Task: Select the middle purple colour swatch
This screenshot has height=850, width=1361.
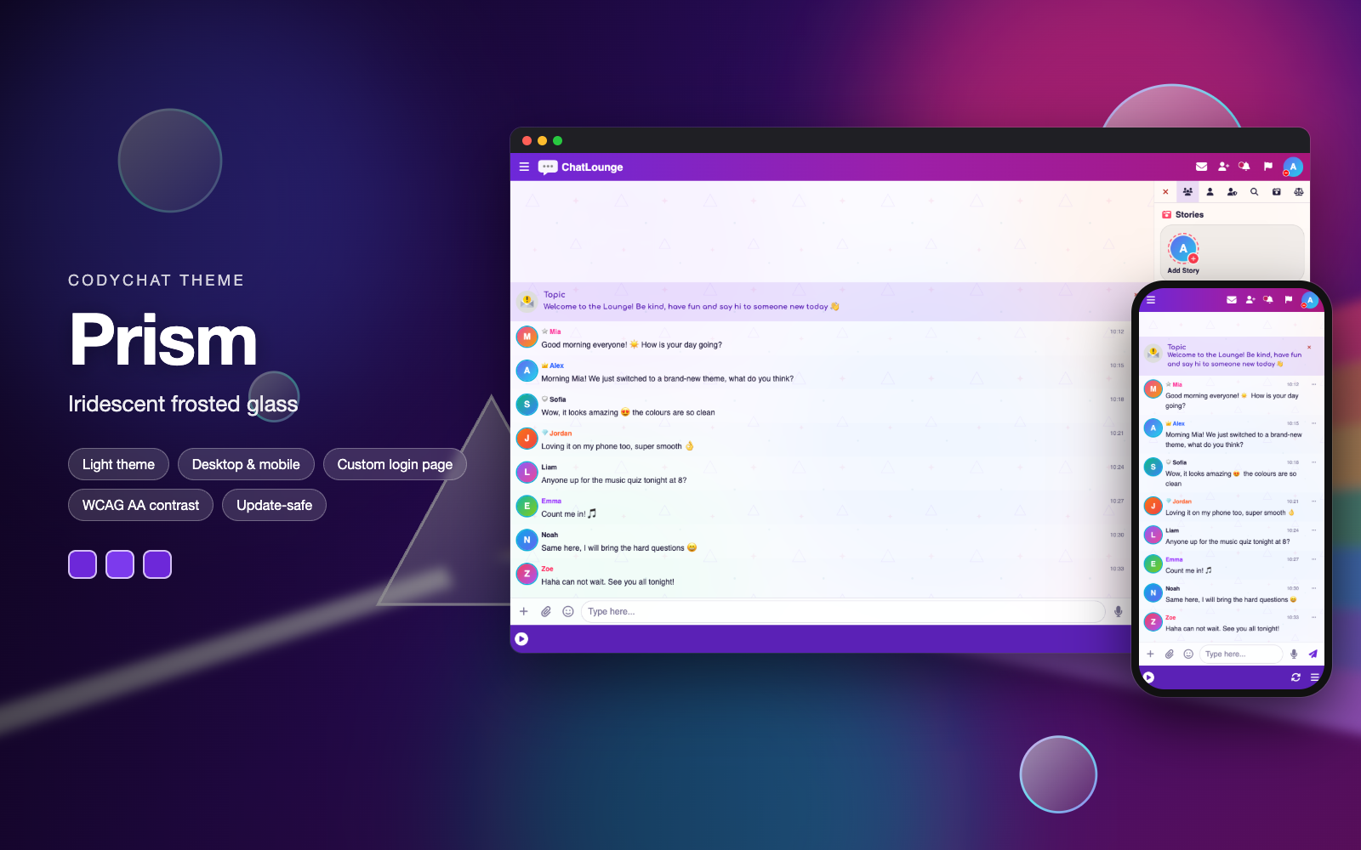Action: pos(120,564)
